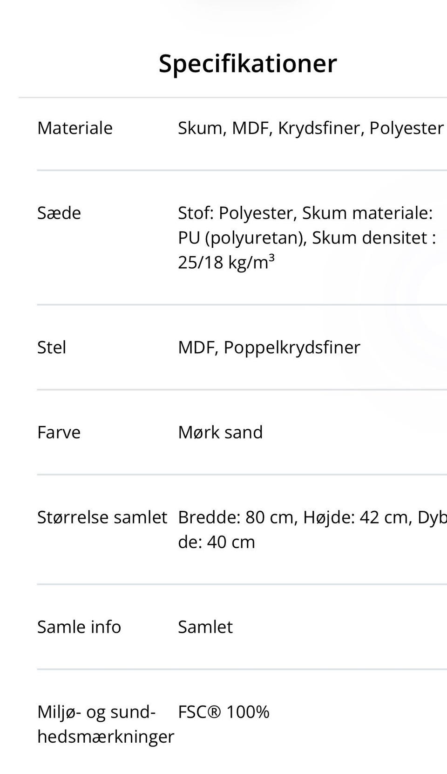The height and width of the screenshot is (774, 447).
Task: Click the 'hedsmærkninger' label line
Action: (x=105, y=737)
